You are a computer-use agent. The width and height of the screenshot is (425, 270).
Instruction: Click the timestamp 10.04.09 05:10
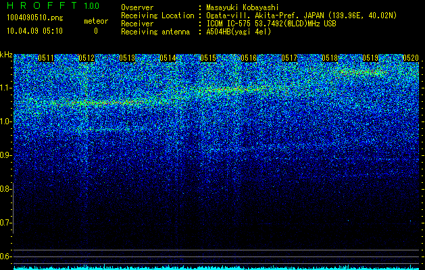click(x=34, y=31)
